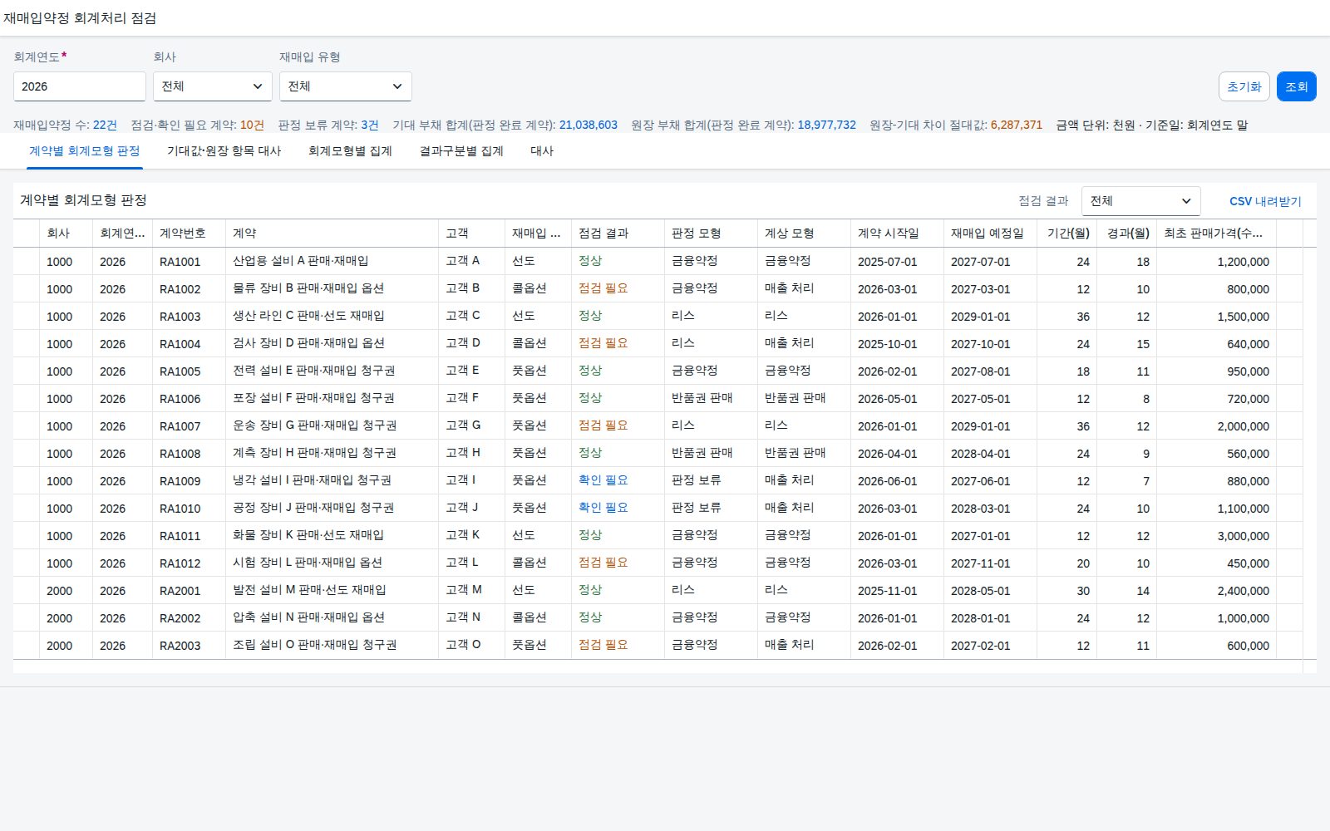1330x831 pixels.
Task: Click the 계상 모형 column header
Action: 805,234
